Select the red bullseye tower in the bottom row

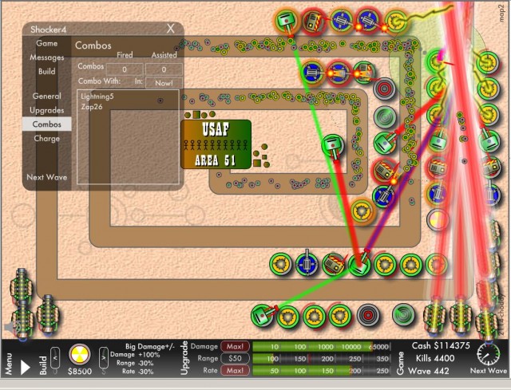(x=368, y=315)
